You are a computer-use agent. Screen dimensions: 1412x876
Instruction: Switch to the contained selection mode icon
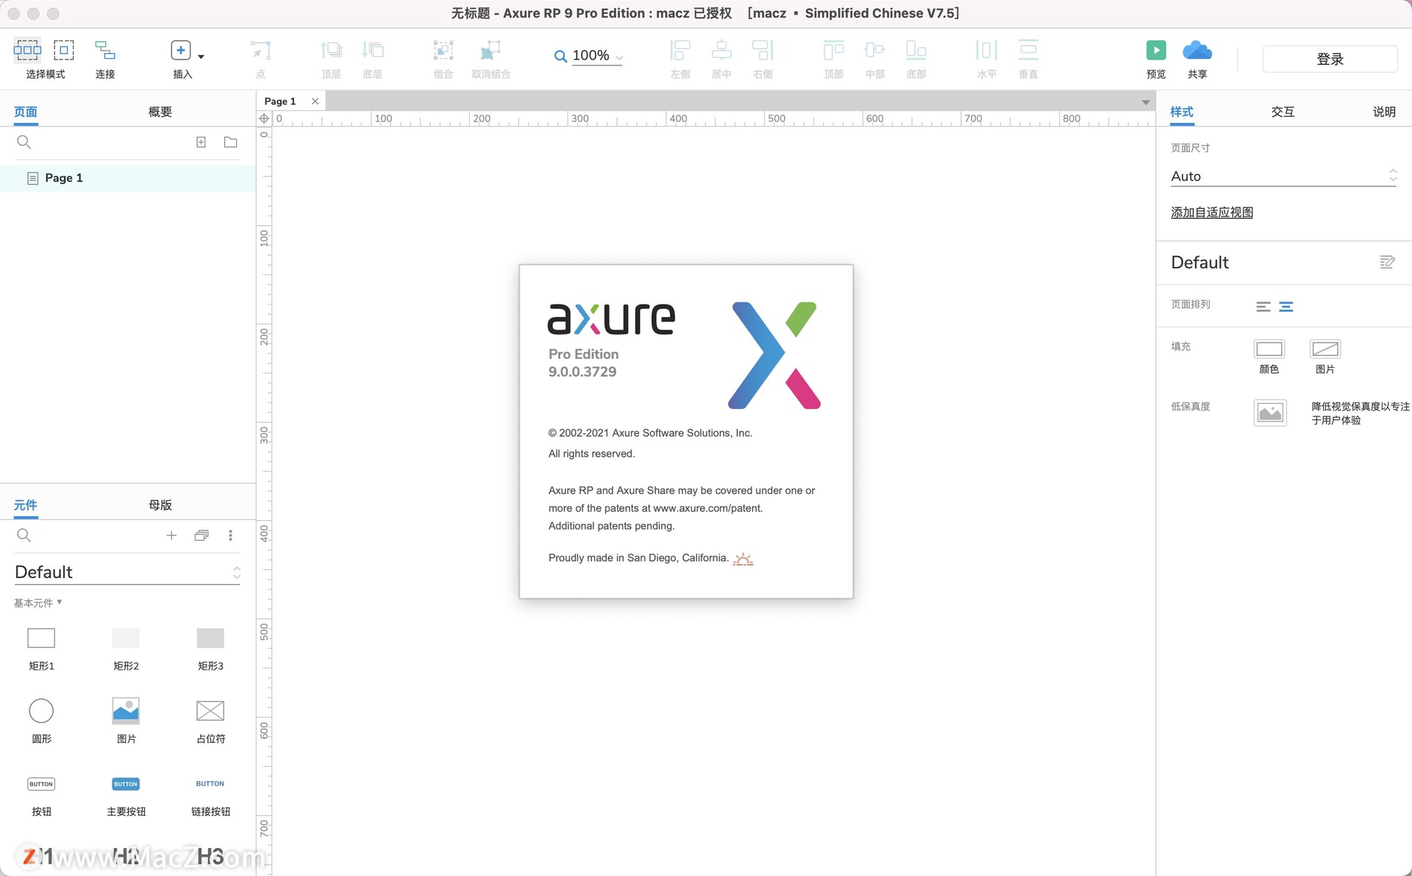(x=64, y=50)
